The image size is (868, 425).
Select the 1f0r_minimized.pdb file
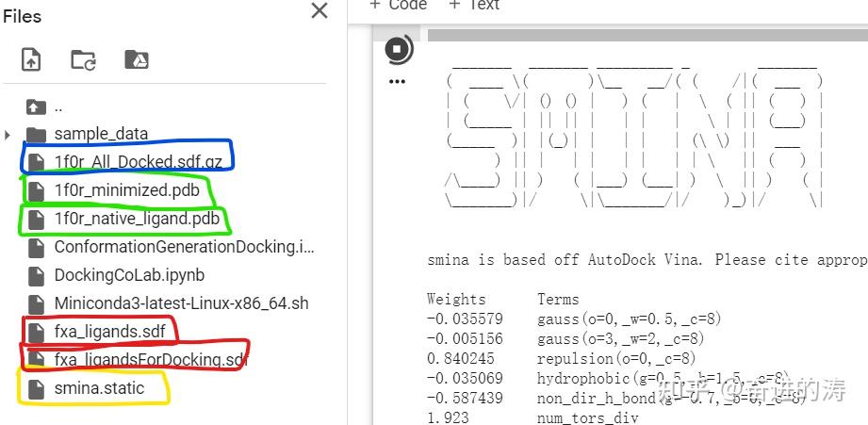coord(127,190)
